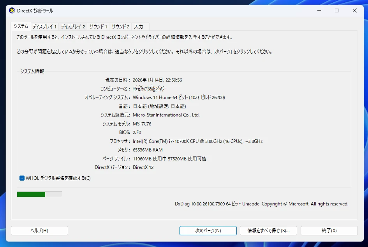Switch to the システム tab
The image size is (368, 247).
tap(21, 26)
